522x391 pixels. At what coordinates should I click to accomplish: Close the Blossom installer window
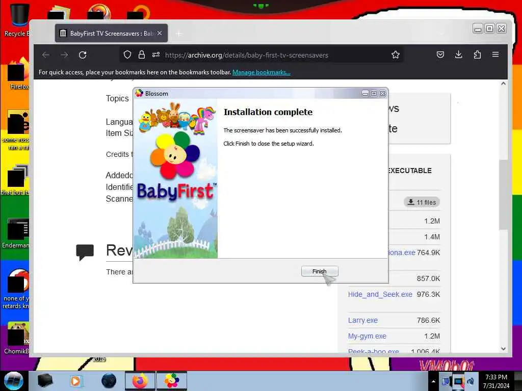(383, 94)
